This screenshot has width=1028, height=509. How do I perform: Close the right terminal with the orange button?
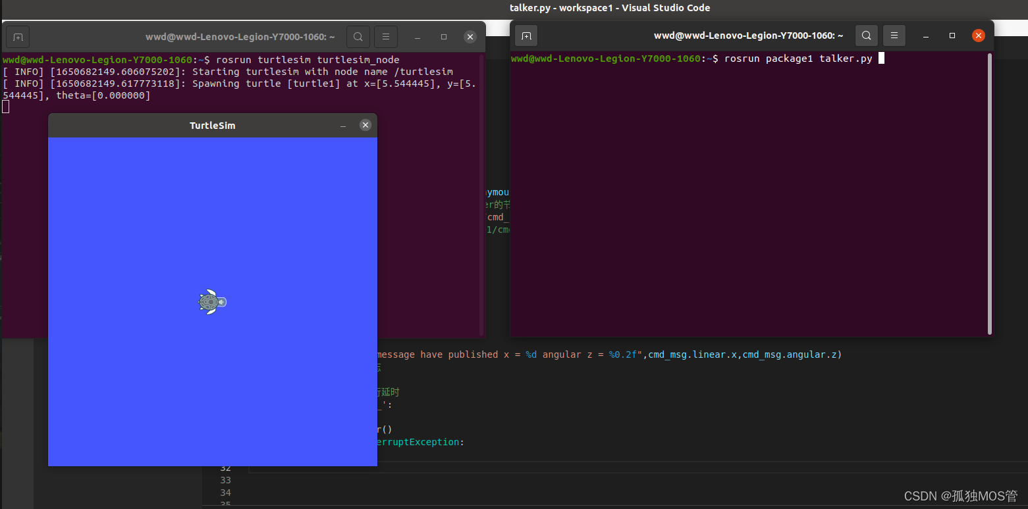tap(979, 36)
